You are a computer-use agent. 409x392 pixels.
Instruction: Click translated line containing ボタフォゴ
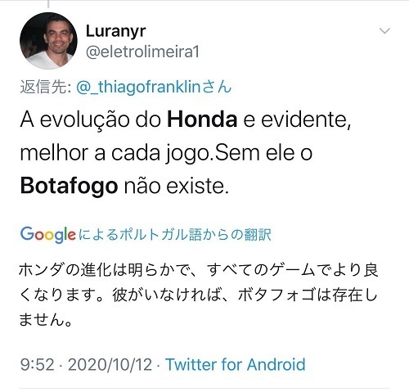click(x=199, y=295)
